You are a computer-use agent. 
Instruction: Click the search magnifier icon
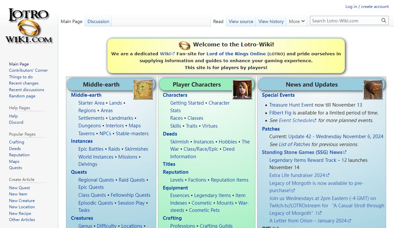point(384,21)
